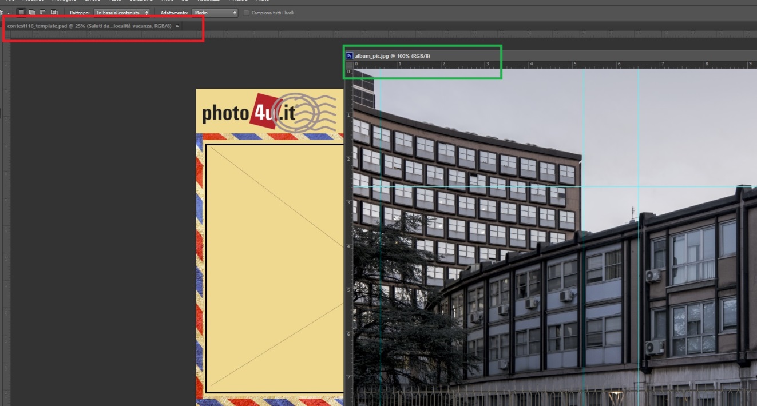Click the Ps icon in album_pic.jpg window
Image resolution: width=757 pixels, height=406 pixels.
pos(349,55)
